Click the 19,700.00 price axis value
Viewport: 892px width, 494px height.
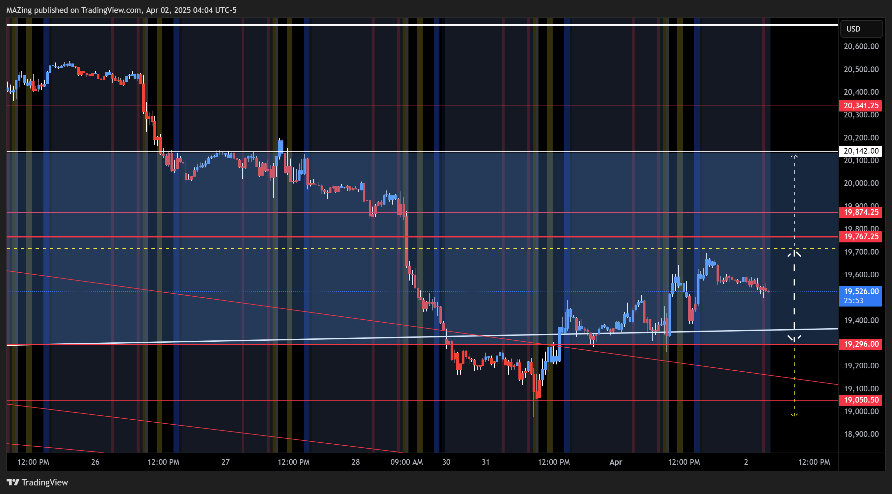[x=861, y=252]
